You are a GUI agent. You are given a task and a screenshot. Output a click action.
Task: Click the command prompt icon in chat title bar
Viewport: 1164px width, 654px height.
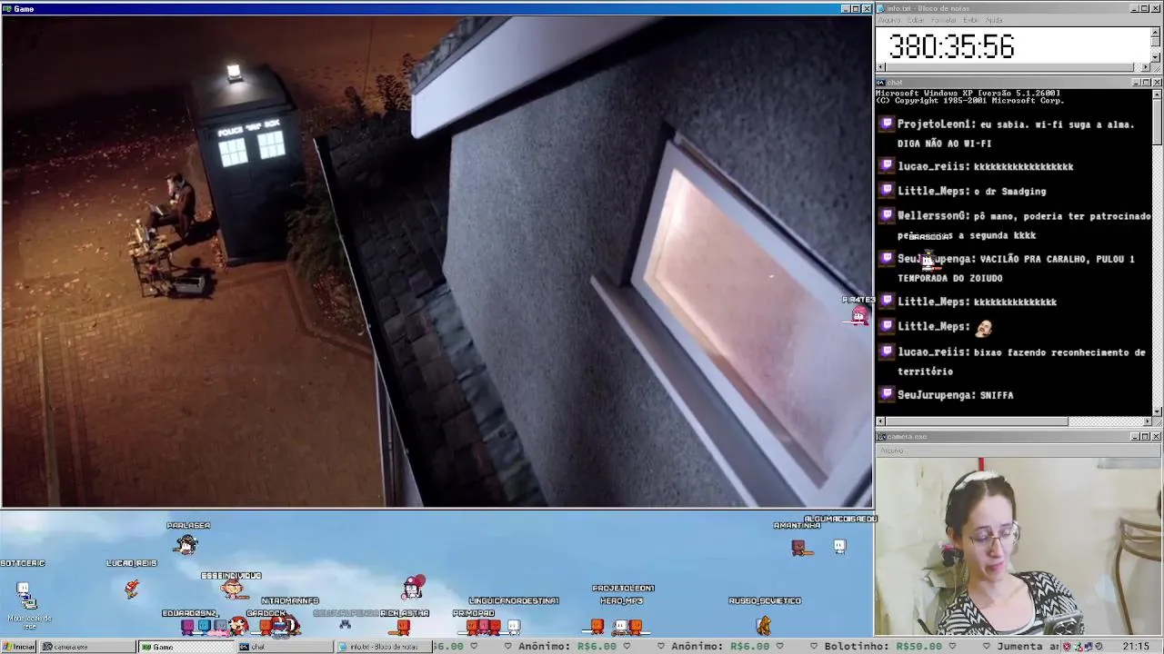click(x=881, y=83)
